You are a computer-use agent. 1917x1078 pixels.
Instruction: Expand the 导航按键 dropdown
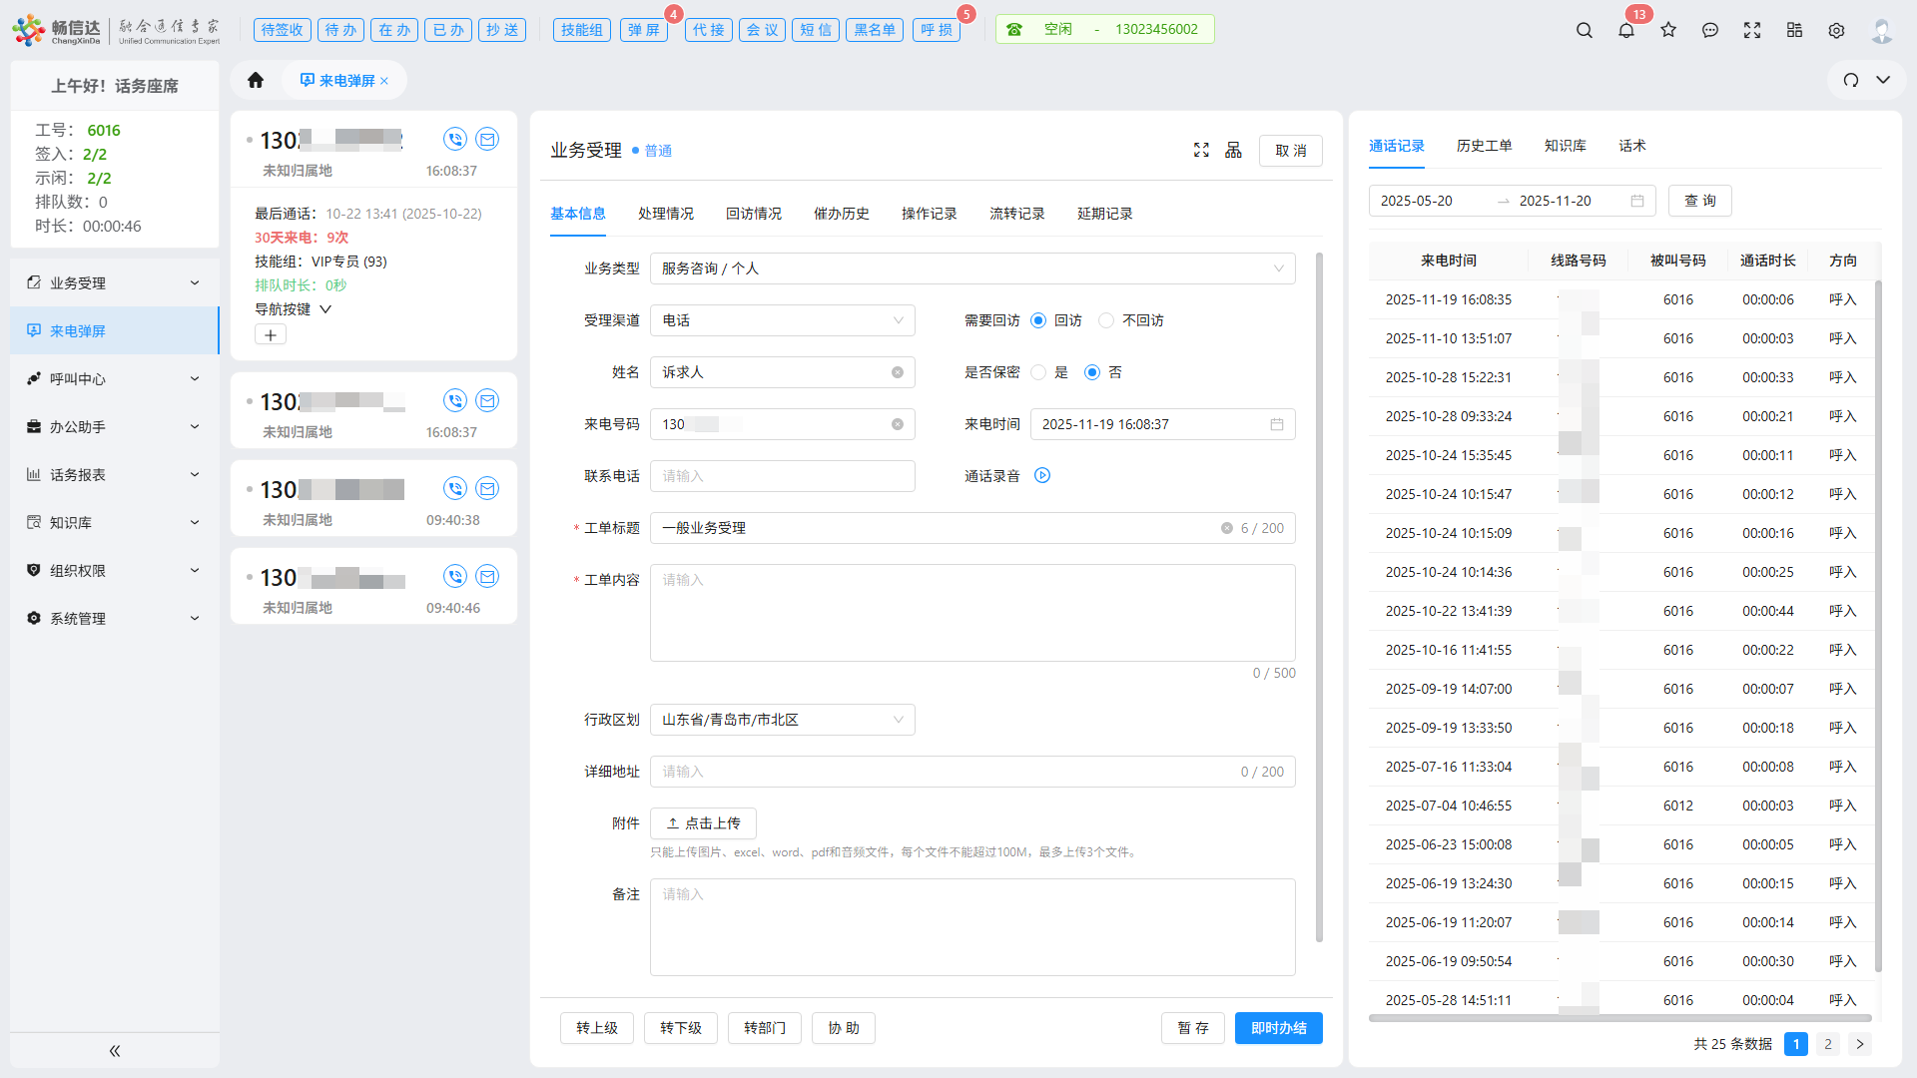[324, 309]
